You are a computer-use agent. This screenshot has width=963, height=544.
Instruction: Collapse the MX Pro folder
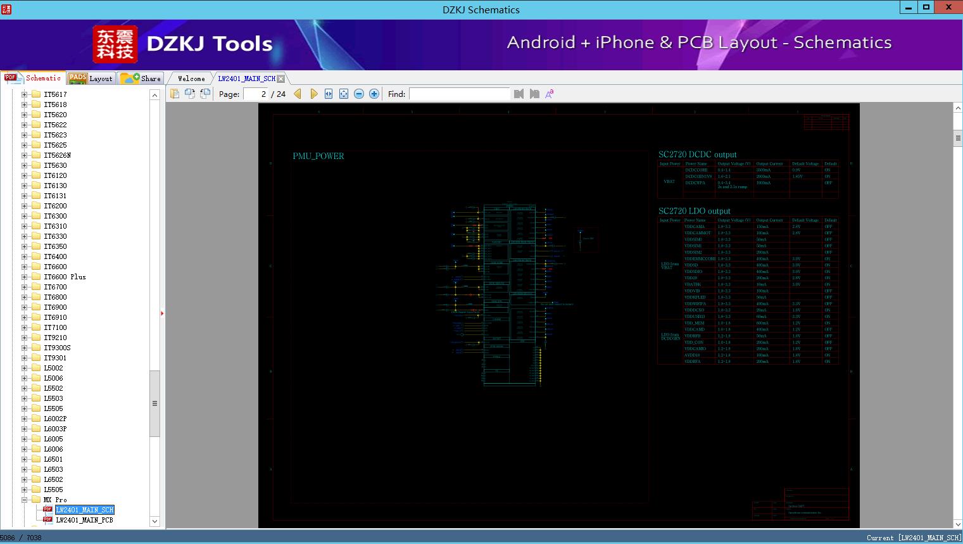coord(25,500)
